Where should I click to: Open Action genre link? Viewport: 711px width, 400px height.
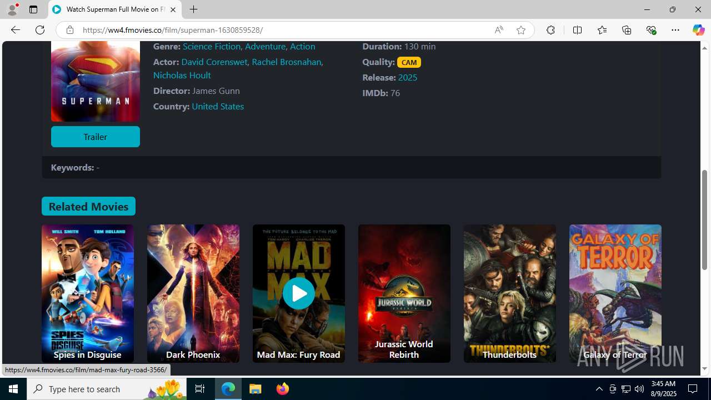click(x=302, y=47)
